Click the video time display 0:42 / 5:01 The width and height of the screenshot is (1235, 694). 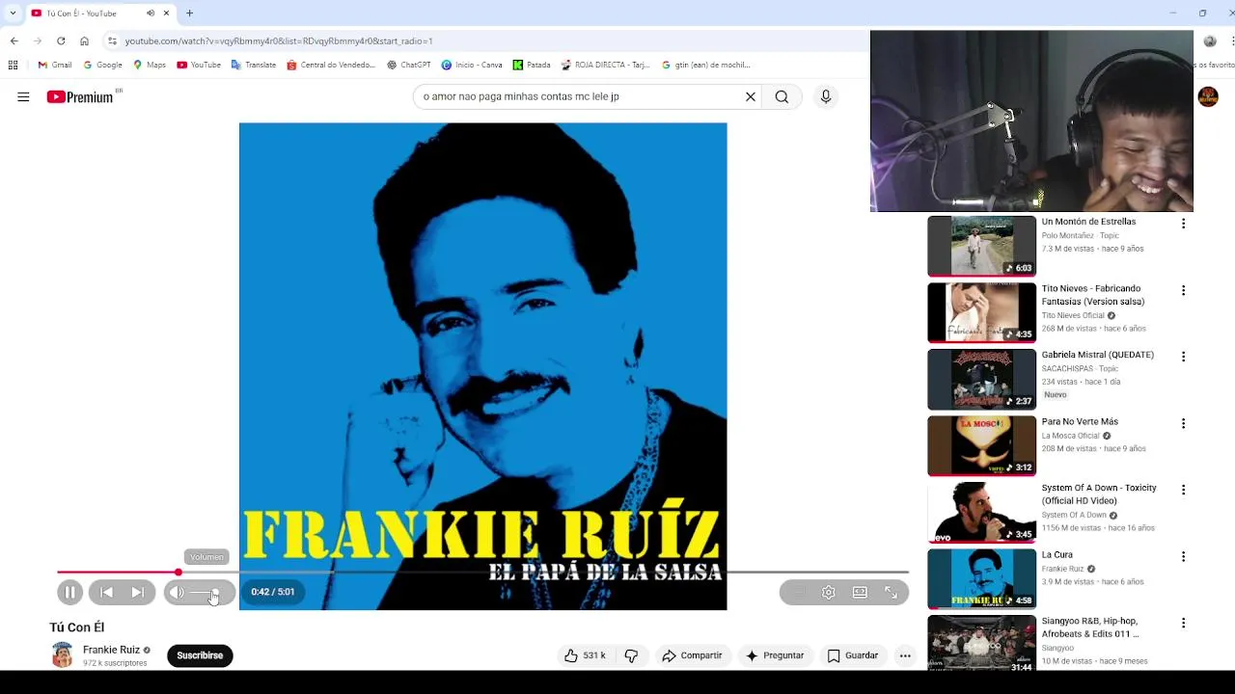tap(273, 592)
